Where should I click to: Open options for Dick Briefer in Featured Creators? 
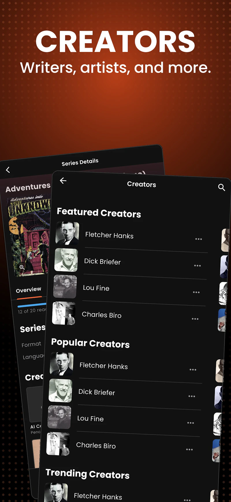click(x=197, y=265)
